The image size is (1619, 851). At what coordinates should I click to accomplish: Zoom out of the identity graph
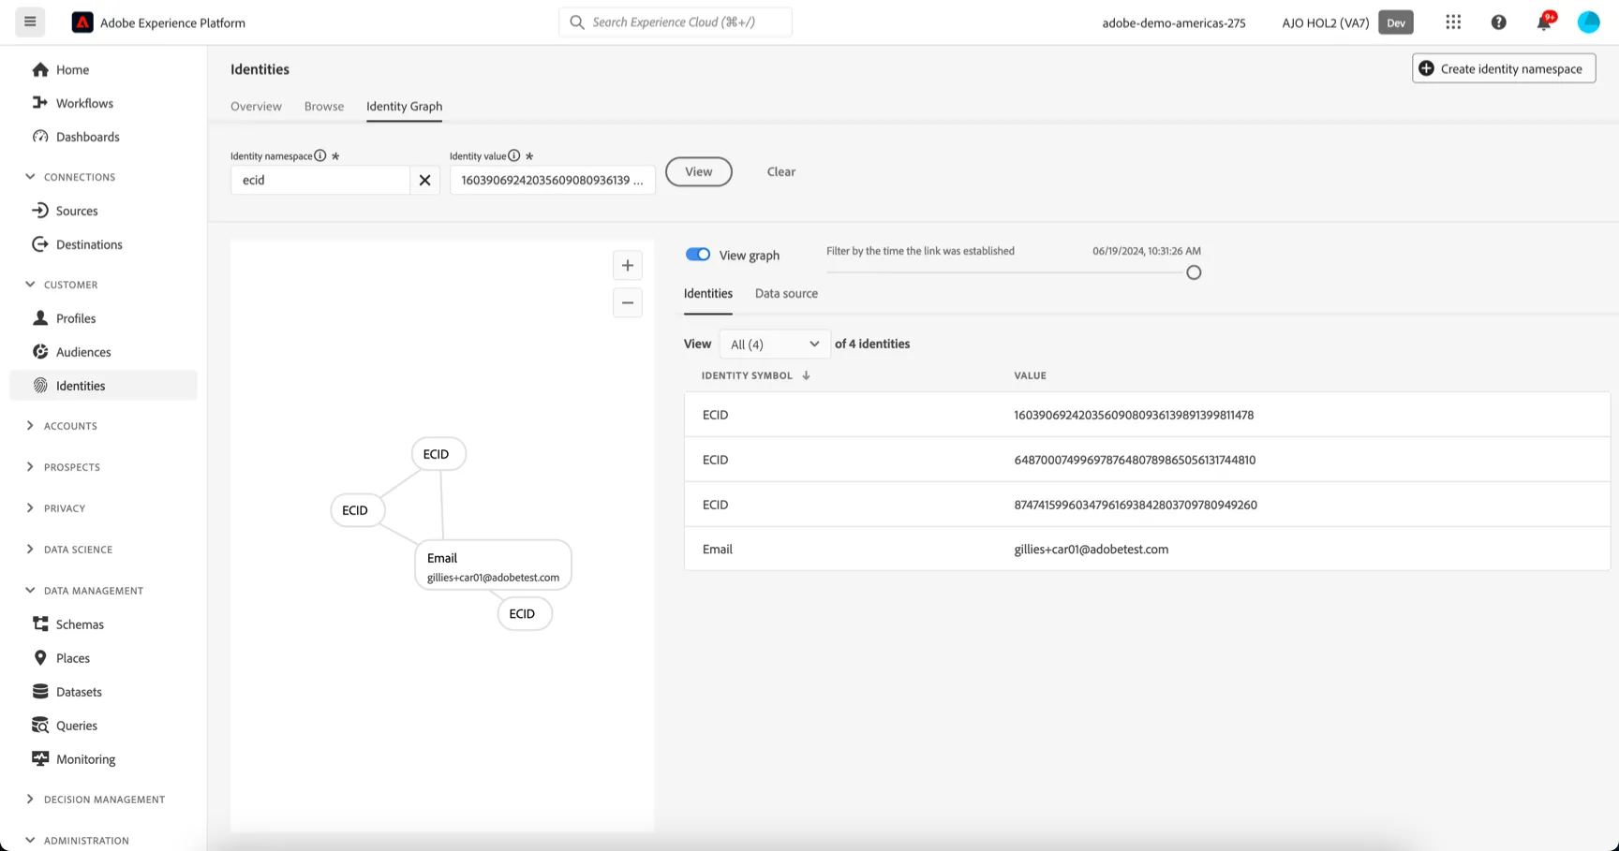[x=628, y=302]
